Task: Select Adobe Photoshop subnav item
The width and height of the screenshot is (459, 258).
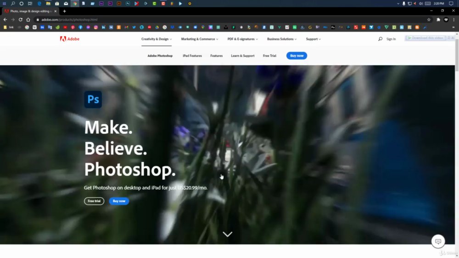Action: click(x=160, y=56)
